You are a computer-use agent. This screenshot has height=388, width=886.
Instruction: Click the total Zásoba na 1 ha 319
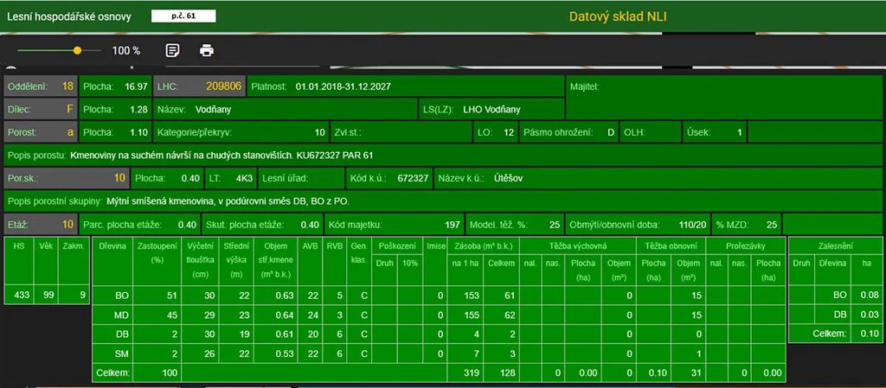[x=472, y=372]
